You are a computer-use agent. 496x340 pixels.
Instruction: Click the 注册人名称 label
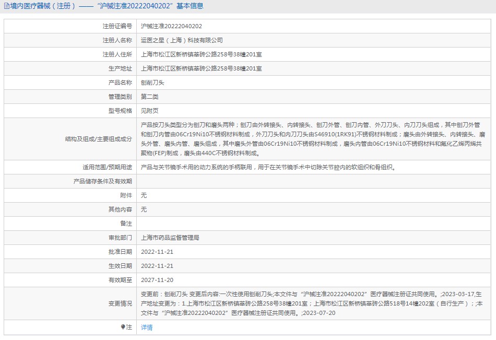[x=117, y=40]
